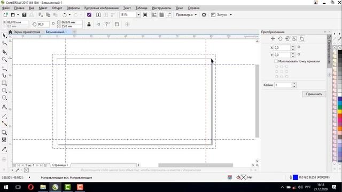Create a new document from toolbar

tap(6, 15)
